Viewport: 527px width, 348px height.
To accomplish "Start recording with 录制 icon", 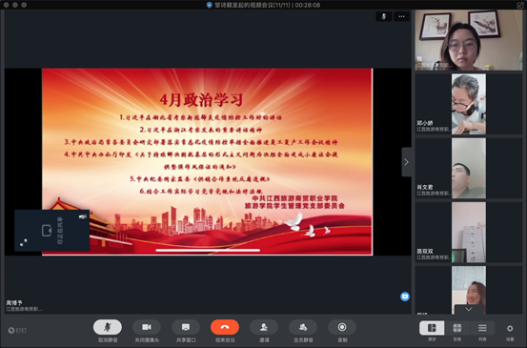I will 342,327.
